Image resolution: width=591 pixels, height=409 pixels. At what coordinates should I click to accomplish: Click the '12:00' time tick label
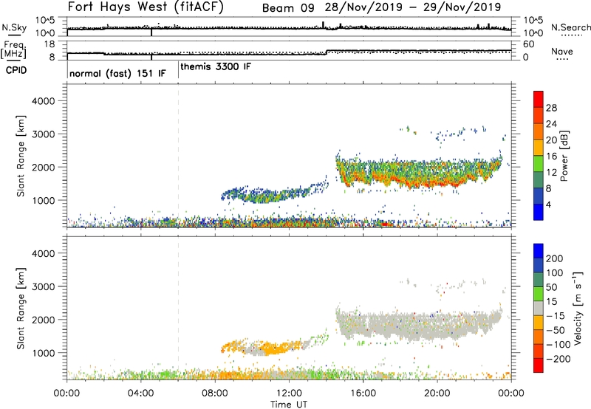click(289, 393)
